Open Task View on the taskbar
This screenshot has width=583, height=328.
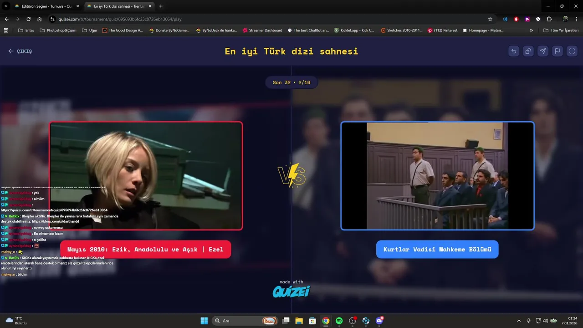[x=286, y=321]
